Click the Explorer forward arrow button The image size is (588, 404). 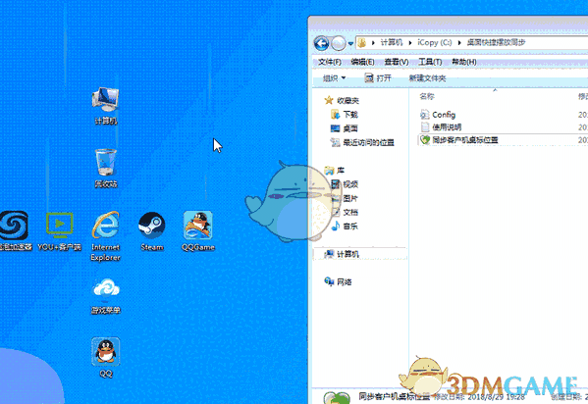[x=339, y=43]
